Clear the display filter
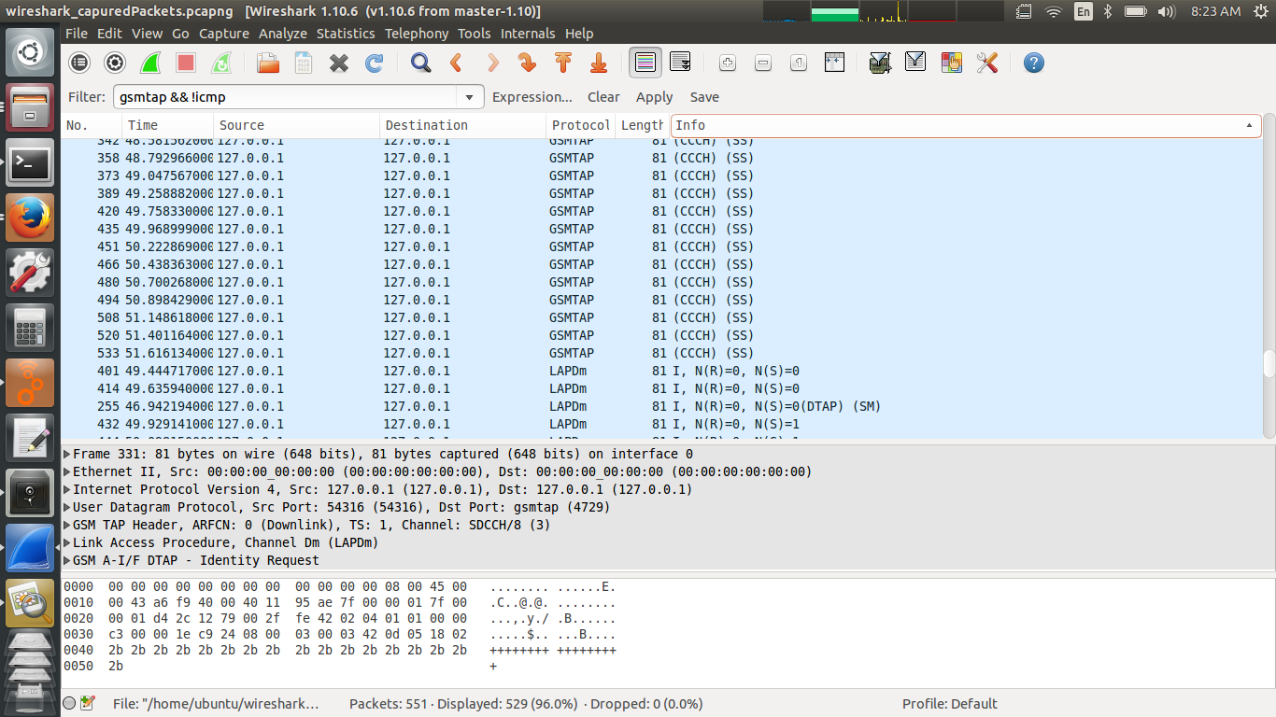The height and width of the screenshot is (717, 1276). pos(603,97)
